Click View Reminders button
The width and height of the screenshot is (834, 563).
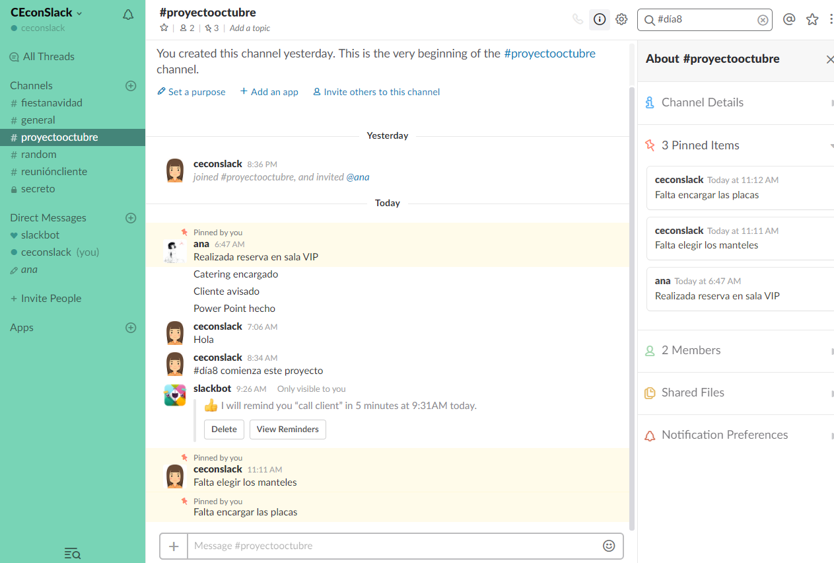coord(287,430)
